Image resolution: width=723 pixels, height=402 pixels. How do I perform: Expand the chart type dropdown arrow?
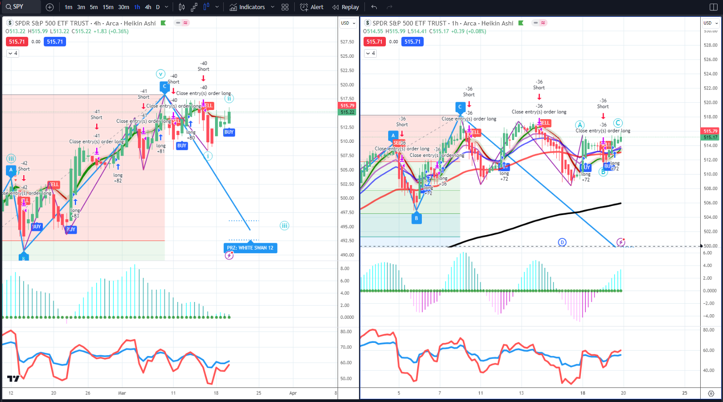(x=217, y=7)
